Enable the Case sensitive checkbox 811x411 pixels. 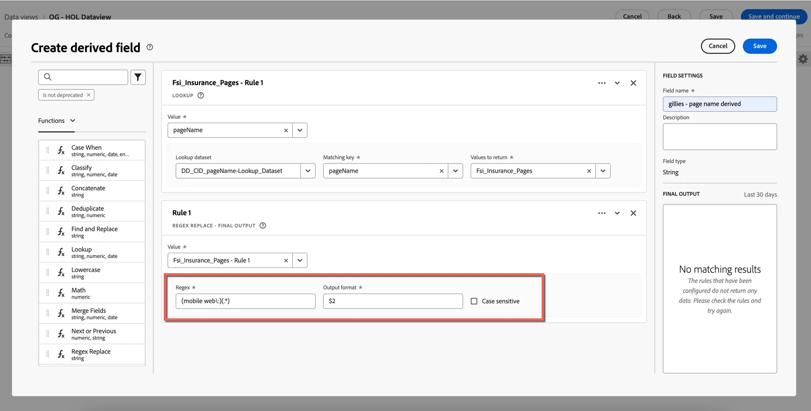474,301
